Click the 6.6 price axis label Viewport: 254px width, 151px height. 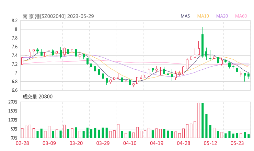click(x=14, y=90)
